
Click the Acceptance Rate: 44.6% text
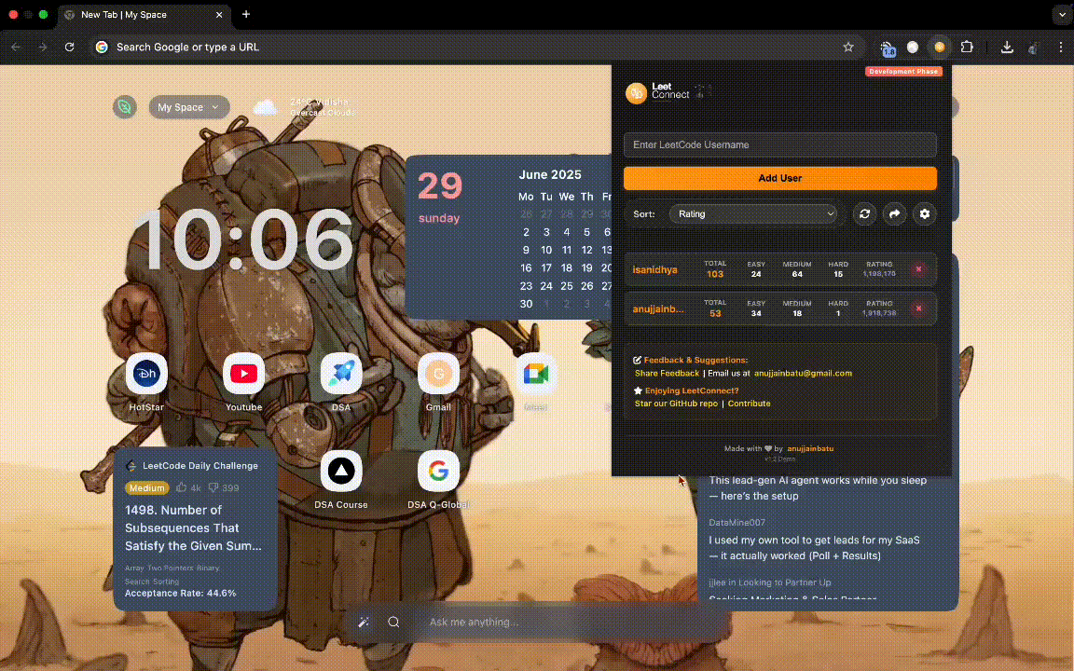pyautogui.click(x=180, y=593)
